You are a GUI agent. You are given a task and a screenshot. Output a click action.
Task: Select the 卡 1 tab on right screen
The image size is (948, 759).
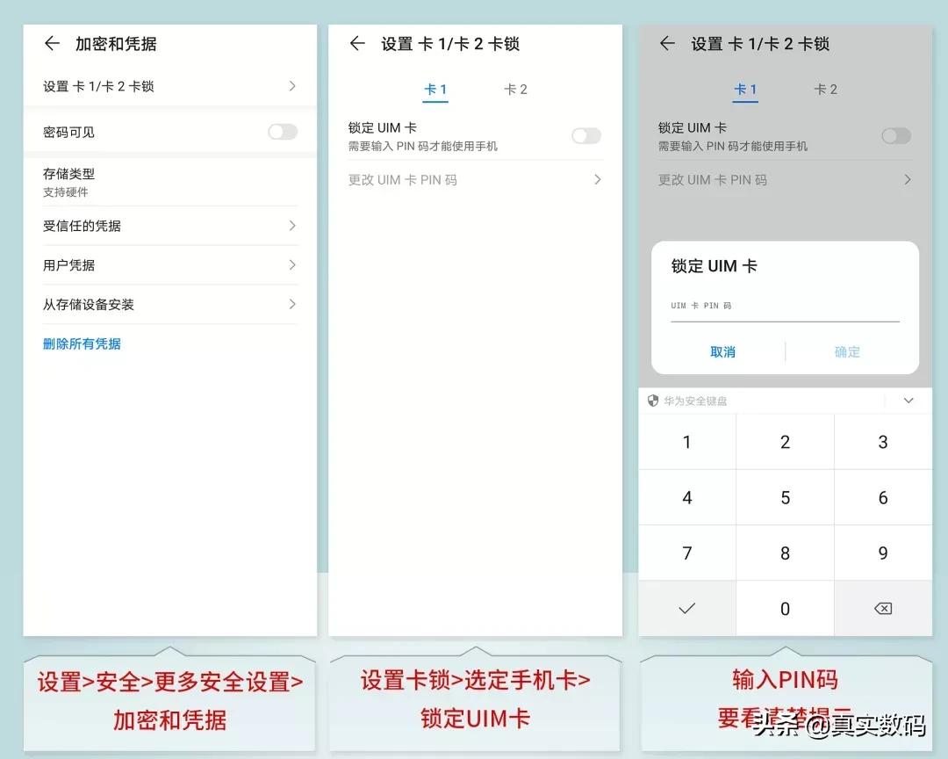click(x=745, y=89)
